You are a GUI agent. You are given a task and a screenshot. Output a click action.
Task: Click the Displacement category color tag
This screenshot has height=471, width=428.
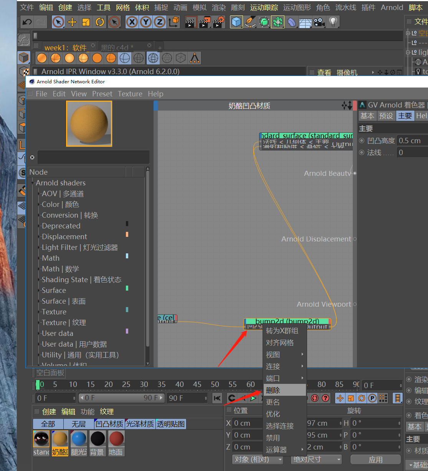point(127,235)
